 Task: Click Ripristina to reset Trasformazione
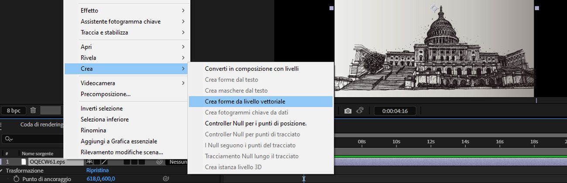(x=97, y=170)
